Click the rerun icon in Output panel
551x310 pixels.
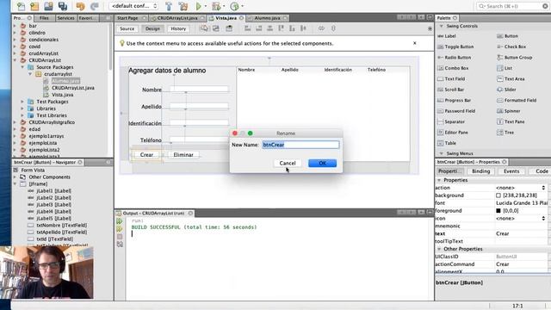coord(120,221)
